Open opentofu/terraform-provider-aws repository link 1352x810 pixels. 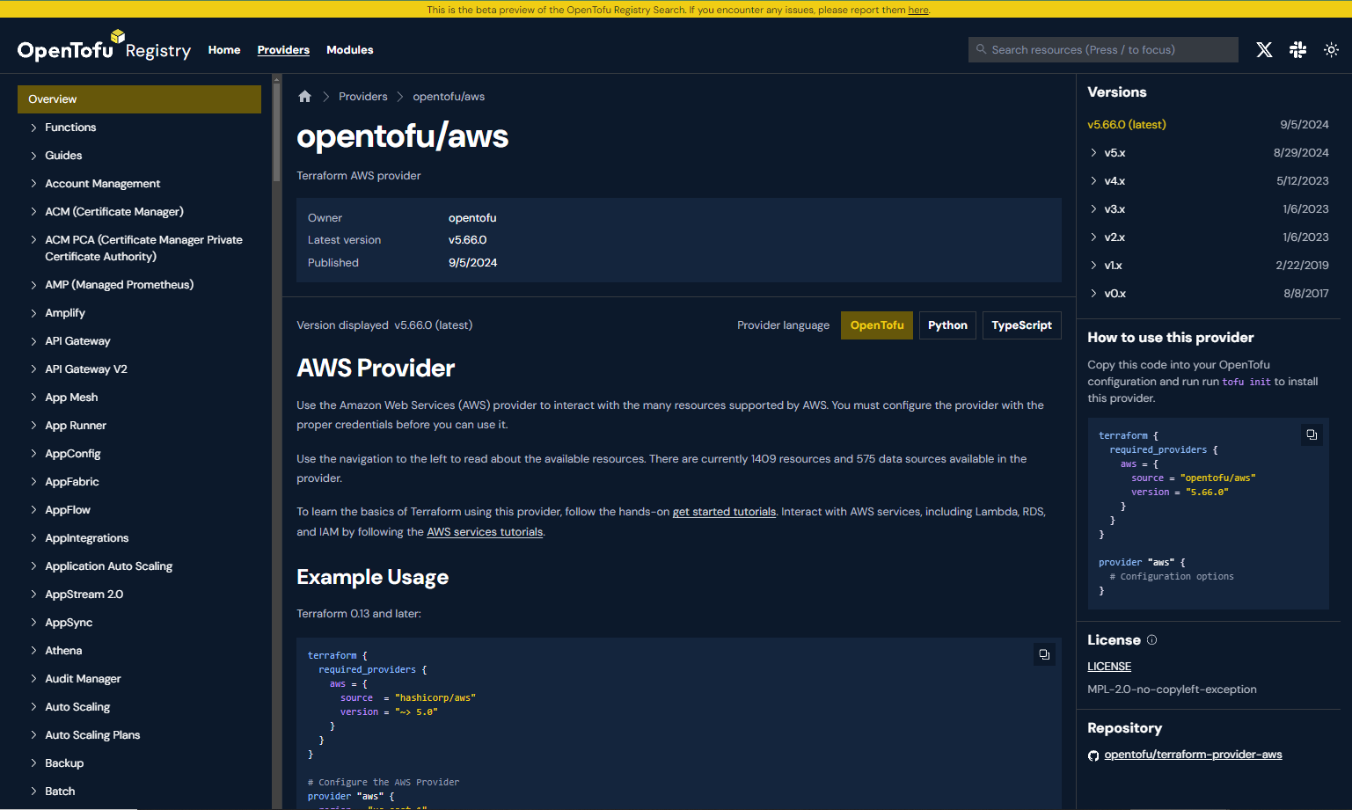tap(1193, 755)
